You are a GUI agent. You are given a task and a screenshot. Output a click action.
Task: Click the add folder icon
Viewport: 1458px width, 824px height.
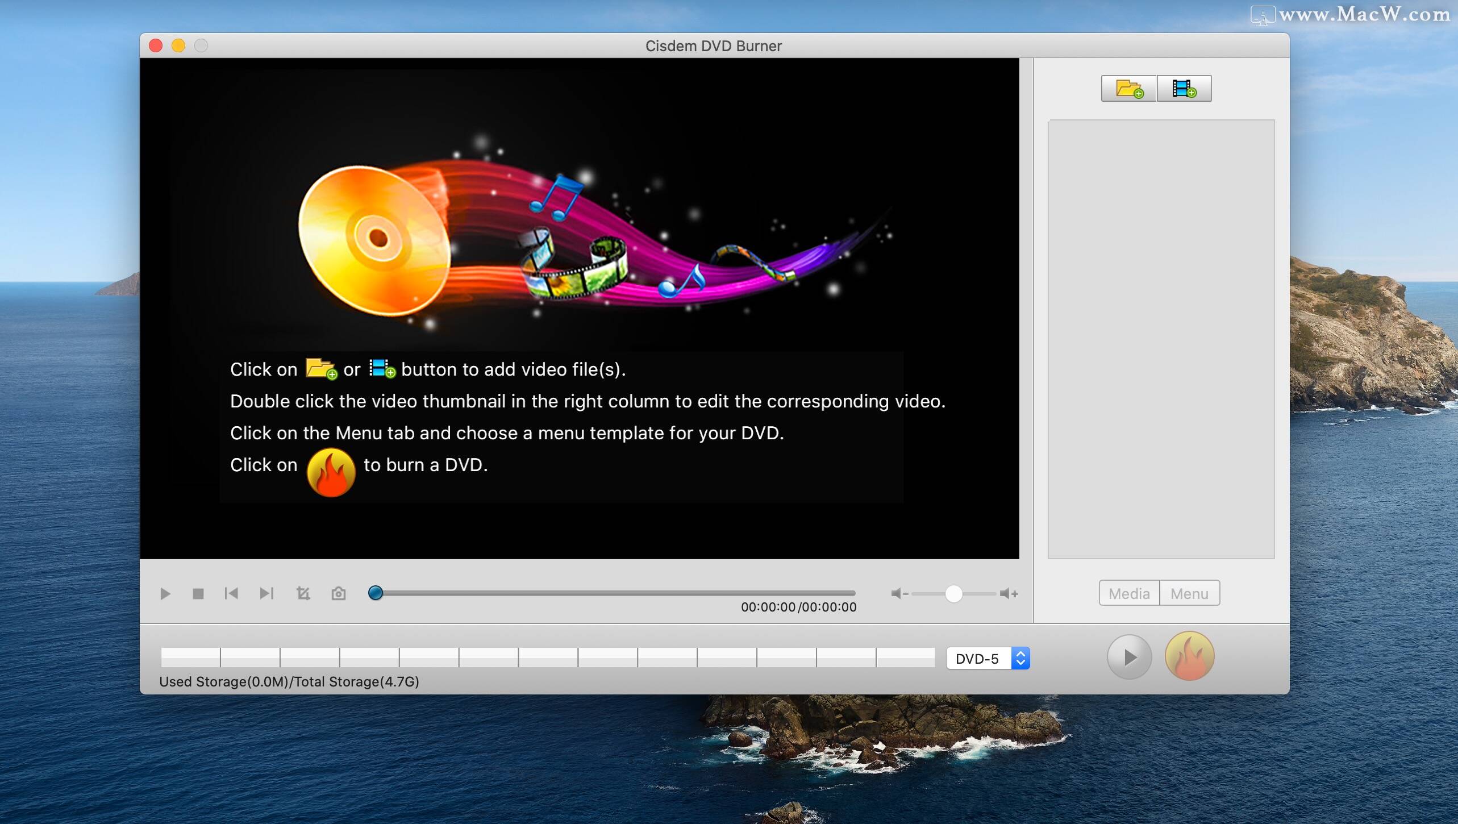coord(1128,88)
